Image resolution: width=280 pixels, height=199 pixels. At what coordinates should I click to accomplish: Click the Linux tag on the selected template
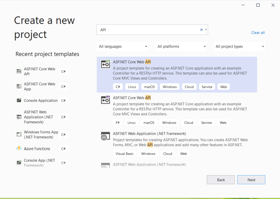pos(132,86)
